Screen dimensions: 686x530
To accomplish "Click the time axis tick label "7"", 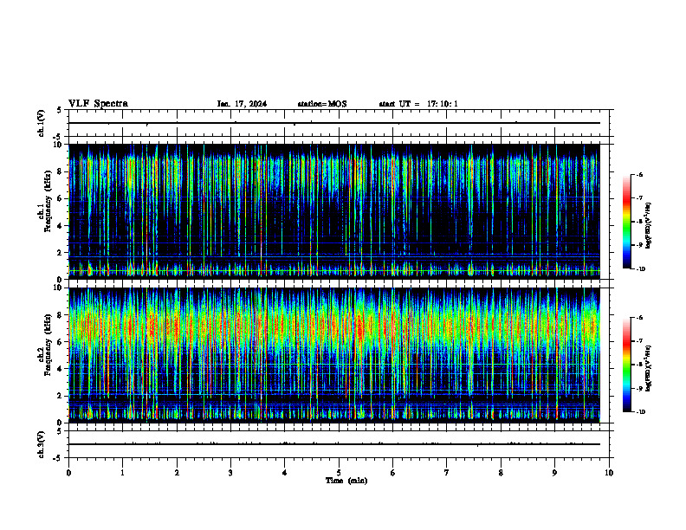I will pyautogui.click(x=447, y=473).
